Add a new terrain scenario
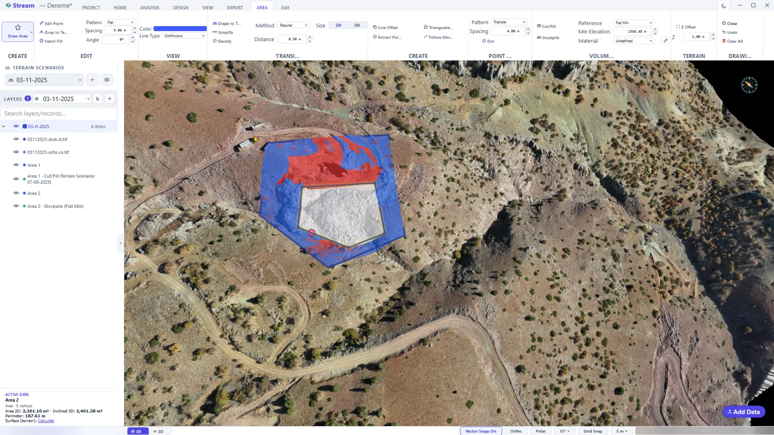 point(92,80)
